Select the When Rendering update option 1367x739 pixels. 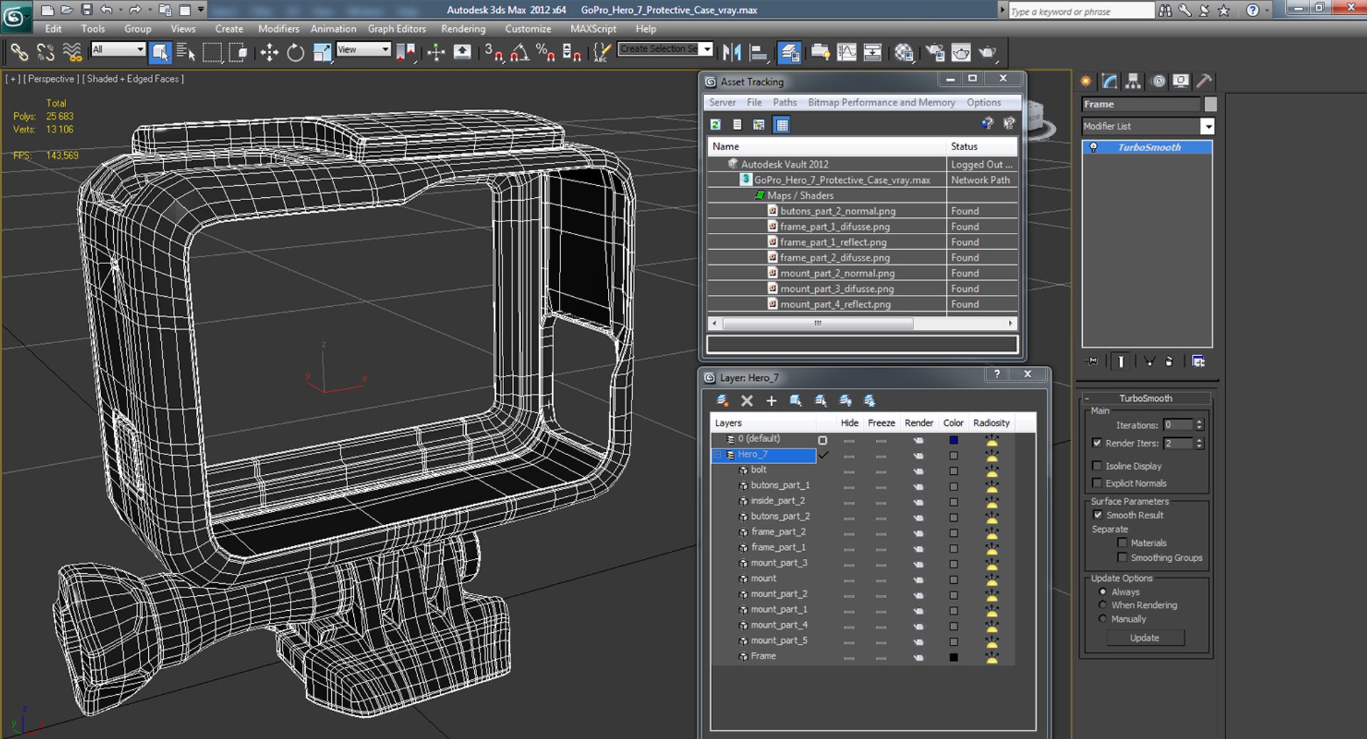click(1103, 605)
